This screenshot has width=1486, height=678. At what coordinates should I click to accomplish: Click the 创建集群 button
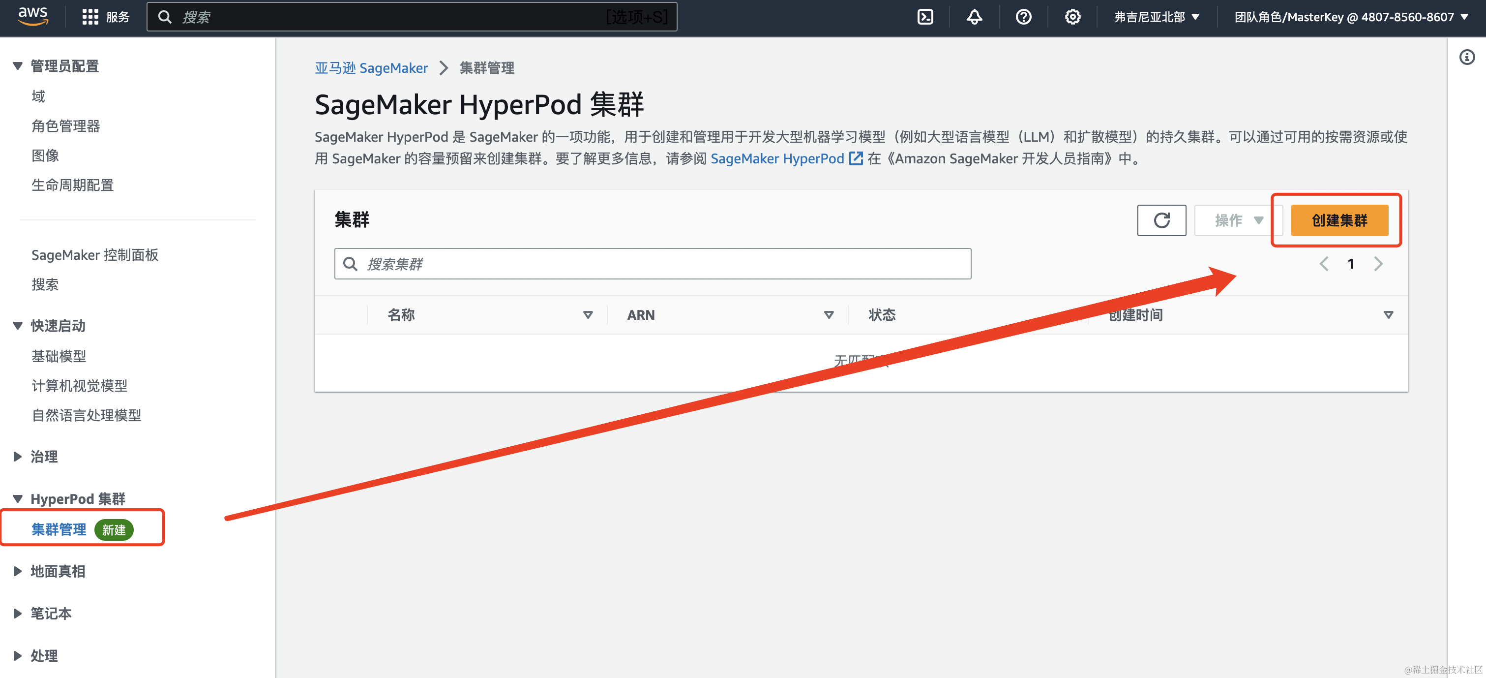[x=1339, y=220]
